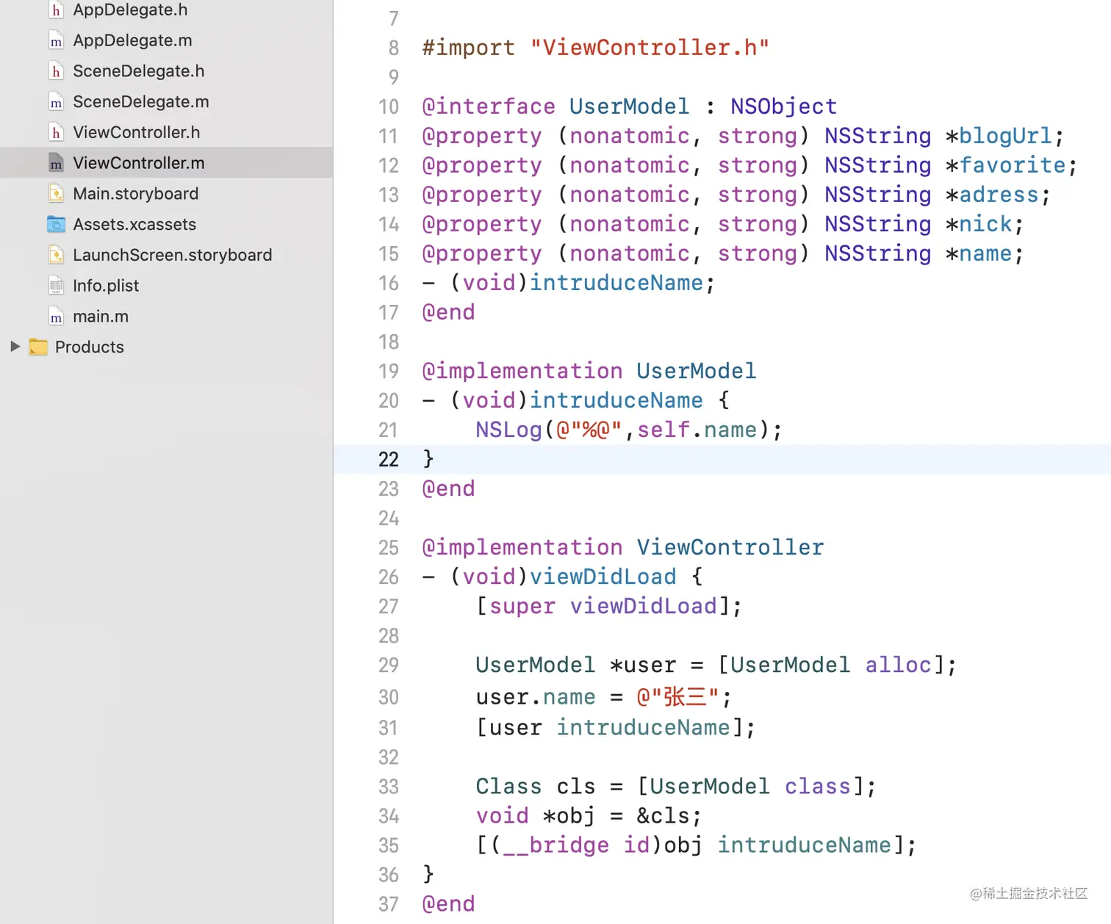The image size is (1111, 924).
Task: Click the NSObject superclass name
Action: 783,107
